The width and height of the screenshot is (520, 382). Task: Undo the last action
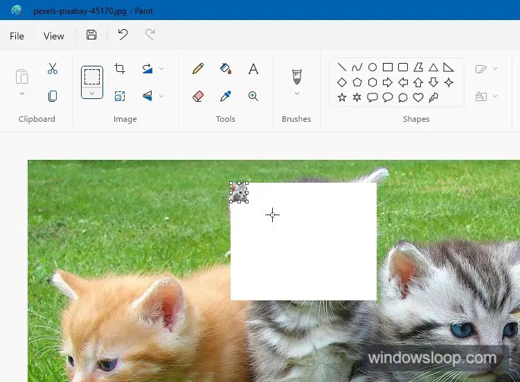click(123, 35)
